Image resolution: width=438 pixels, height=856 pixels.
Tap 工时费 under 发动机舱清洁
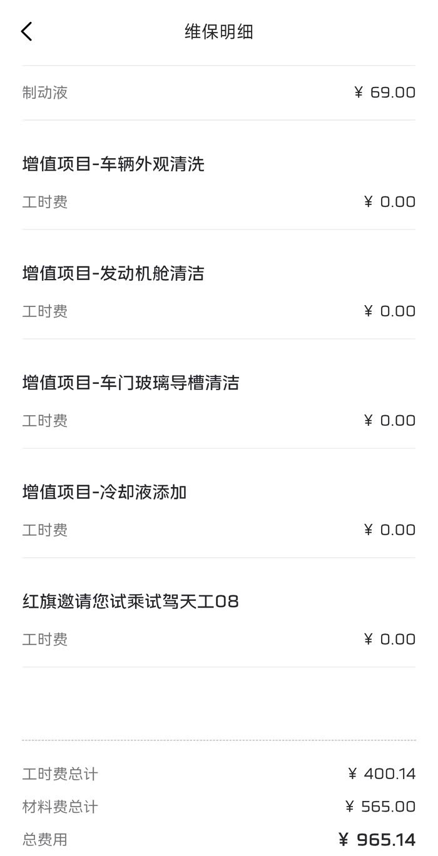point(45,311)
